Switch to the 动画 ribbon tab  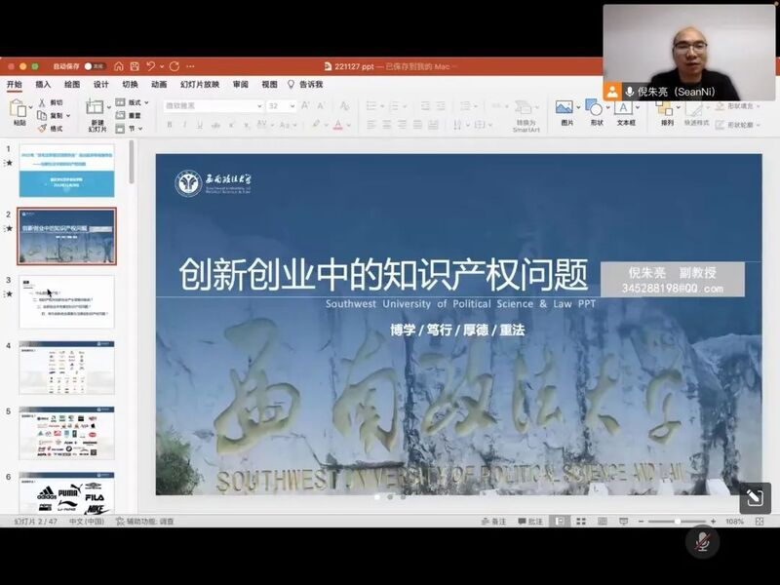159,84
